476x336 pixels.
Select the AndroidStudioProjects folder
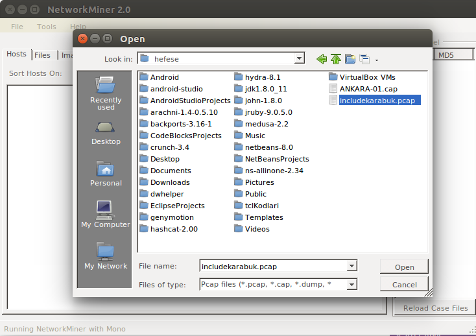(x=185, y=101)
